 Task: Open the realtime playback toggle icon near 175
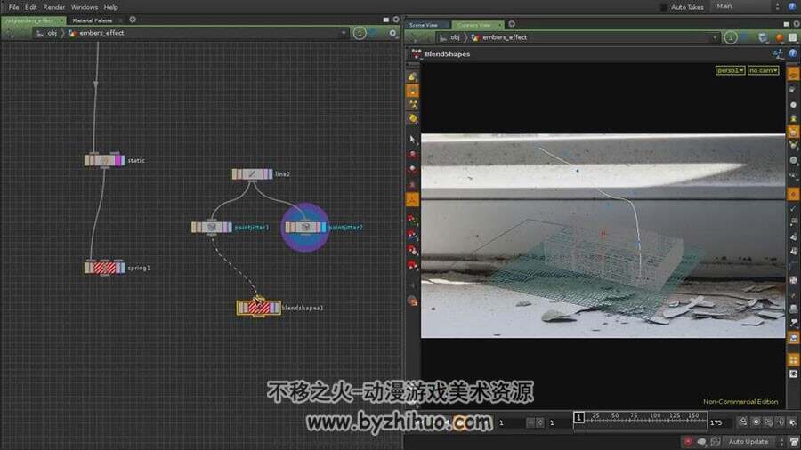pyautogui.click(x=742, y=422)
